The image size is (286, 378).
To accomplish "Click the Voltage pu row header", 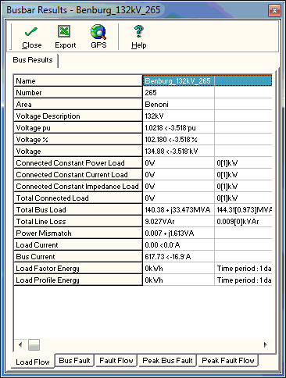I will tap(78, 127).
